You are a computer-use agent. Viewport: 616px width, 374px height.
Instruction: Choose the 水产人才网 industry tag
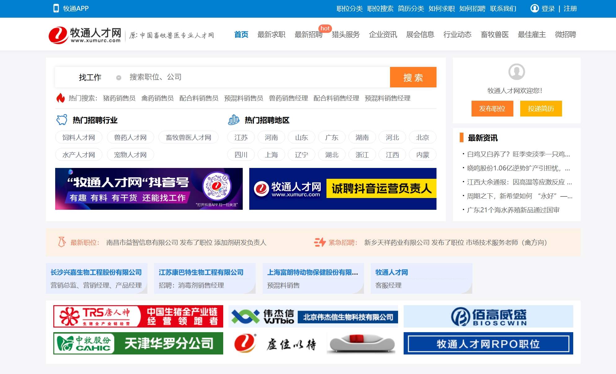tap(79, 155)
